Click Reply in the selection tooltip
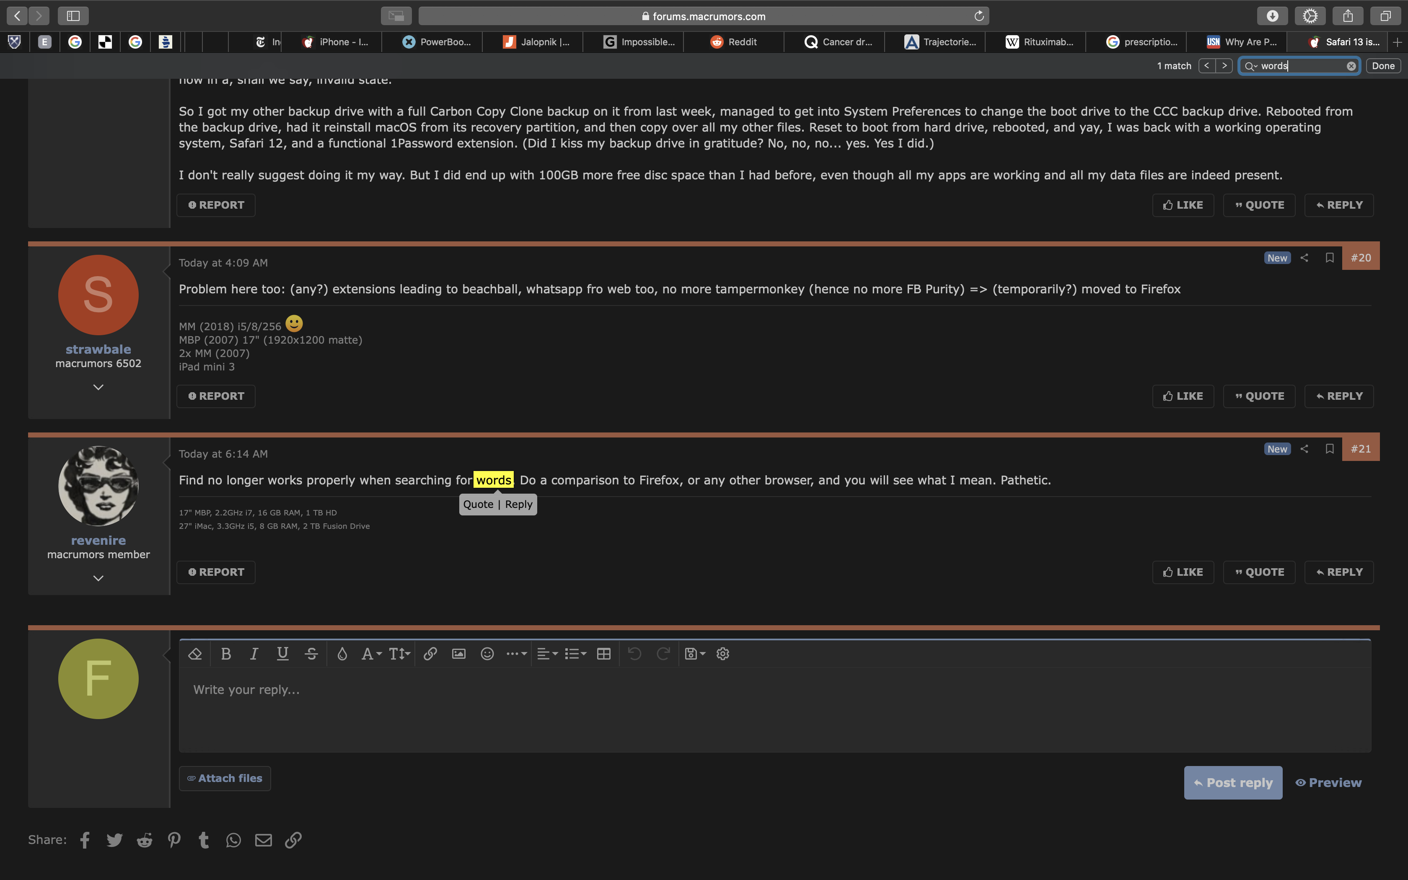The width and height of the screenshot is (1408, 880). pyautogui.click(x=518, y=504)
